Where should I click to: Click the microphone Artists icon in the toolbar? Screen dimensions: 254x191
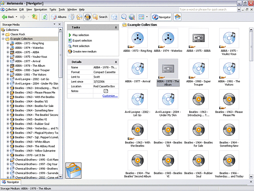tap(72, 17)
